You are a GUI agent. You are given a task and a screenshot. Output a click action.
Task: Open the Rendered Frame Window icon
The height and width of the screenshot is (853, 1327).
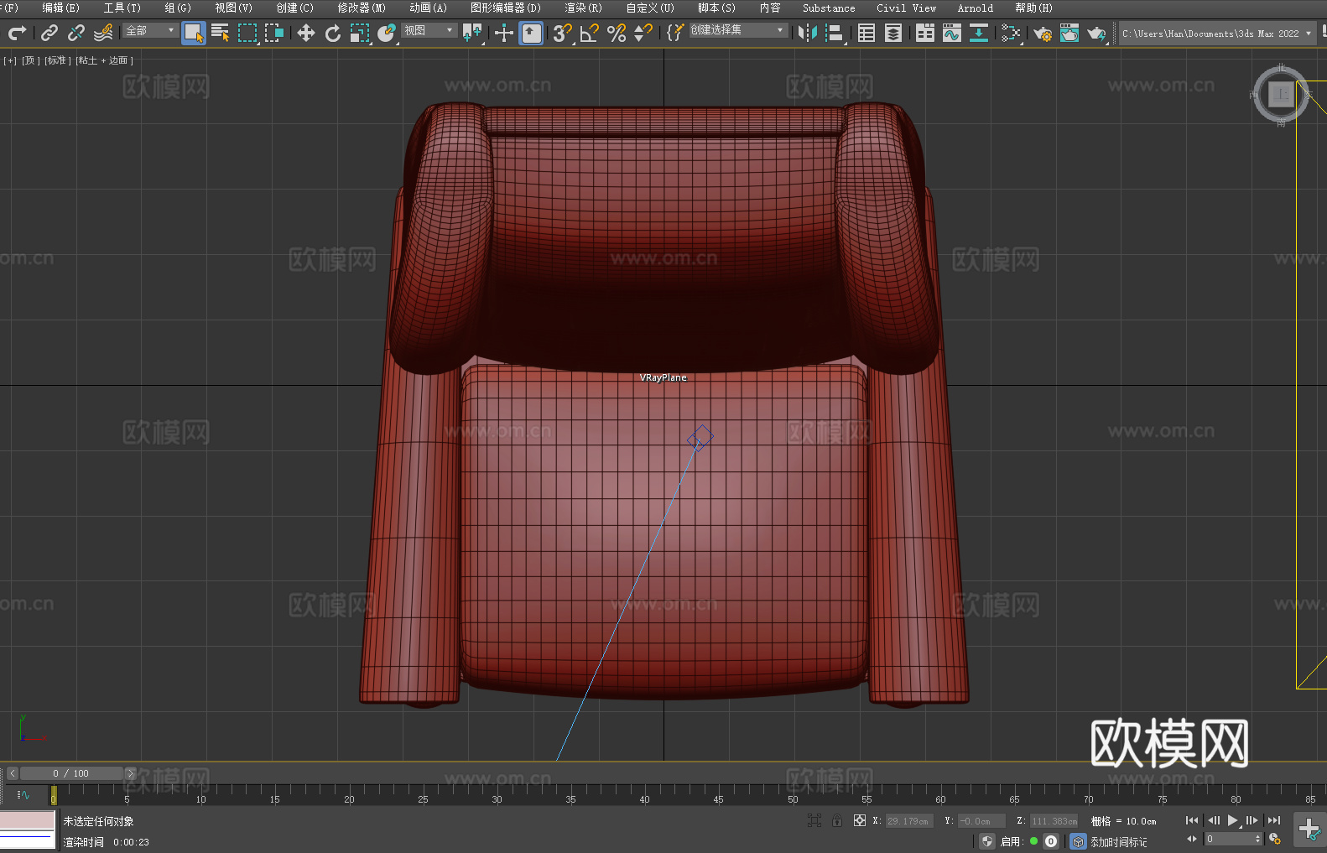(1069, 33)
